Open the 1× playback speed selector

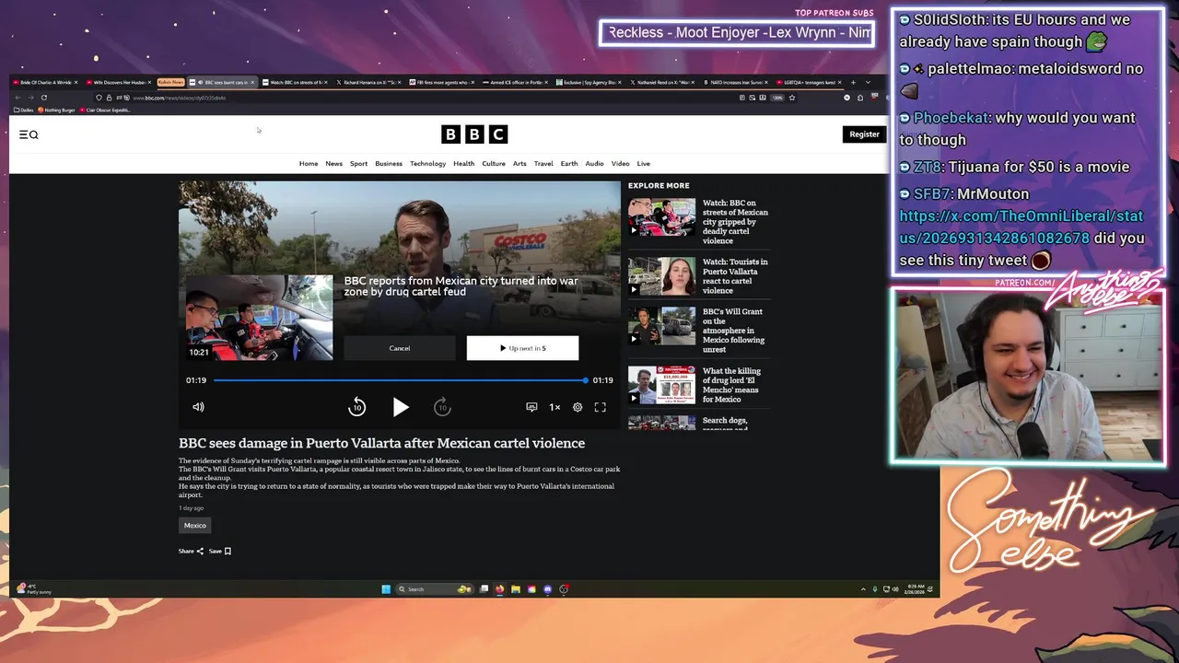(554, 407)
